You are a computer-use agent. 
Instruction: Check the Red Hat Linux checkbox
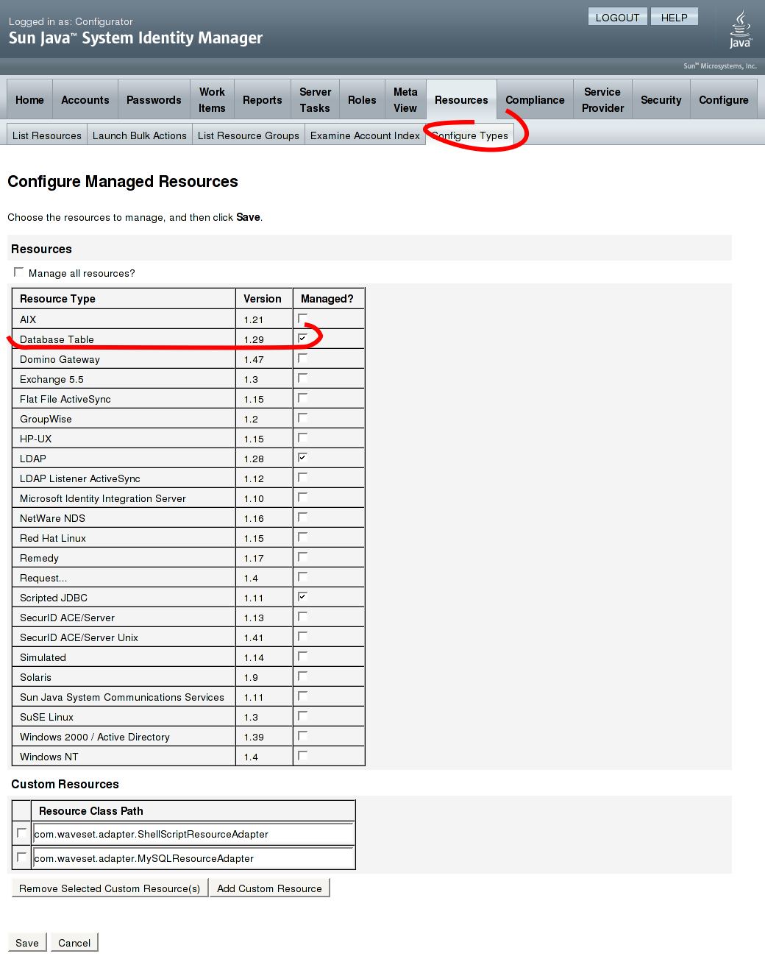click(x=302, y=537)
